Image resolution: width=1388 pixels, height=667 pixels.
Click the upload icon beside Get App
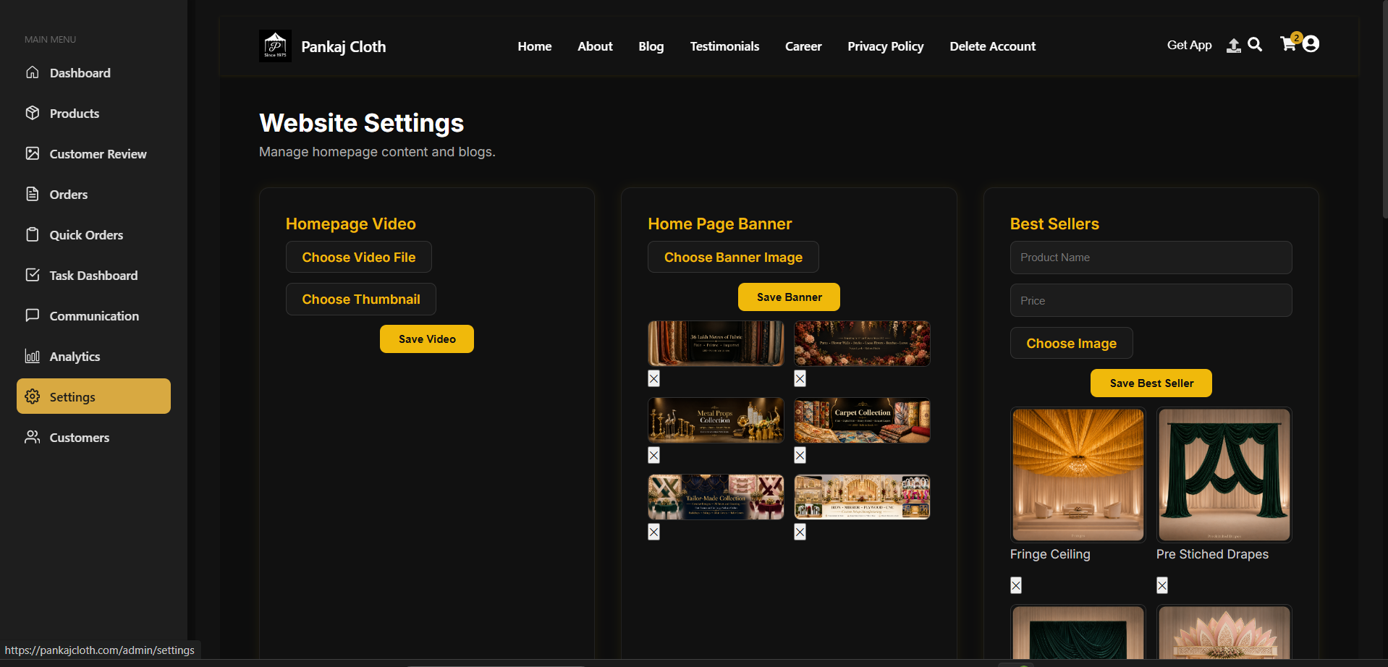coord(1234,46)
